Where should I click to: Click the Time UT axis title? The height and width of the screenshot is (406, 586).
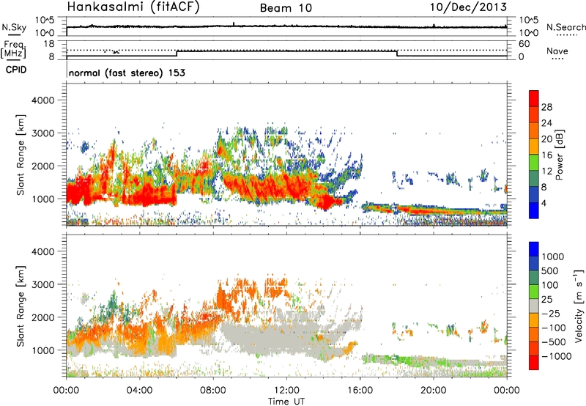tap(286, 402)
